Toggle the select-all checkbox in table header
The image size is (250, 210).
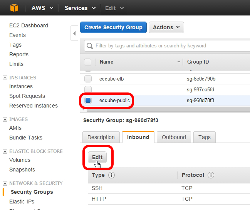[x=88, y=62]
